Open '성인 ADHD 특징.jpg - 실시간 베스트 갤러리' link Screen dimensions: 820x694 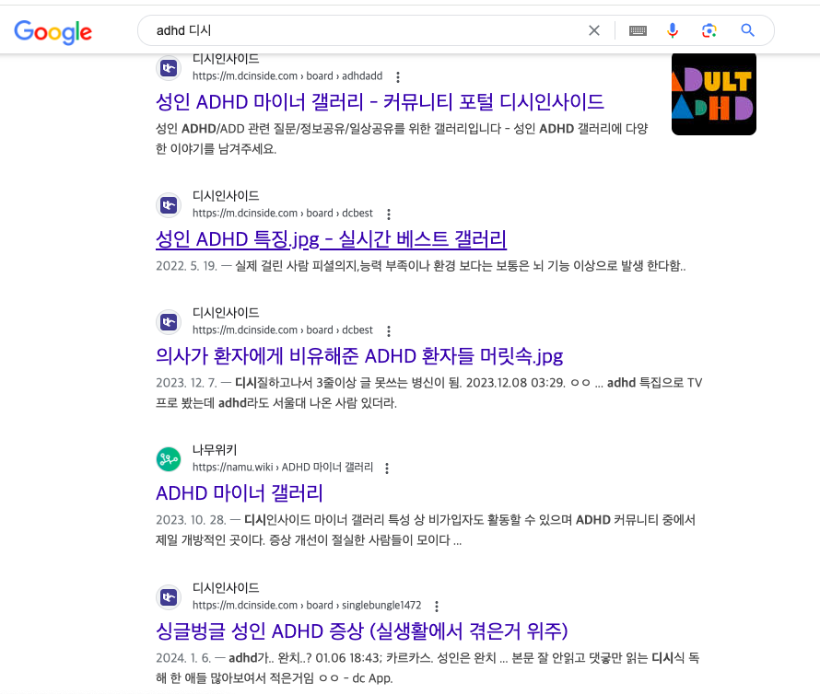click(331, 239)
